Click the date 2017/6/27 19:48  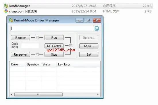[x=84, y=6]
